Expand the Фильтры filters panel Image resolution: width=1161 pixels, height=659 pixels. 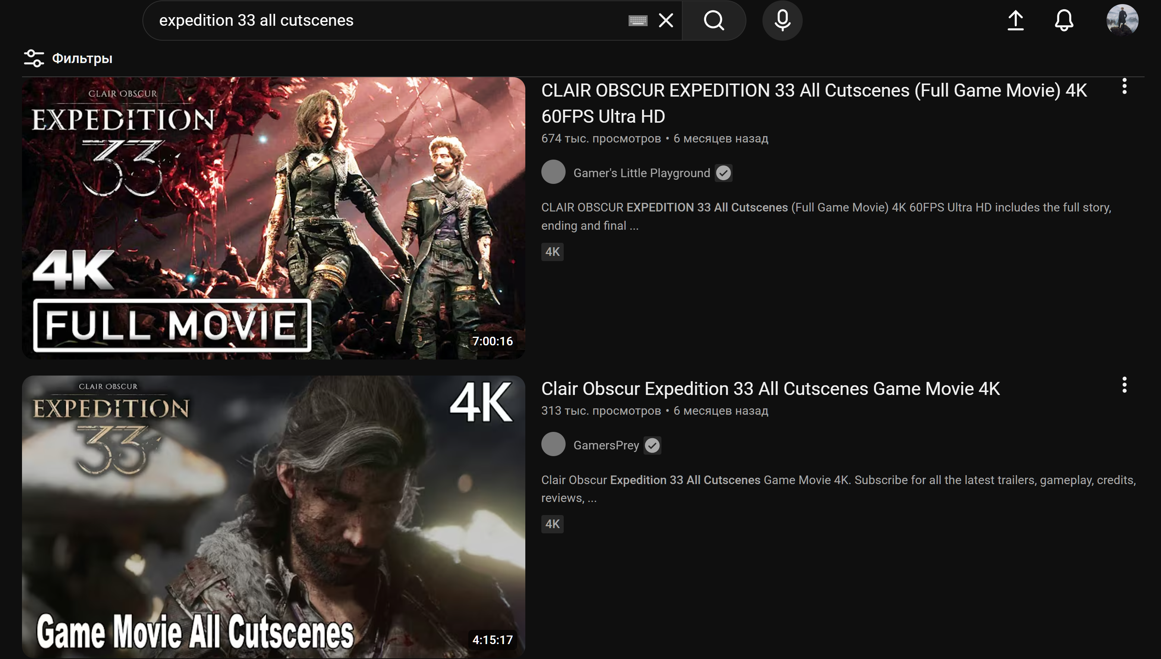[68, 59]
